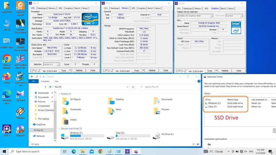The height and width of the screenshot is (155, 276).
Task: Select Network in the navigation pane
Action: click(x=40, y=136)
